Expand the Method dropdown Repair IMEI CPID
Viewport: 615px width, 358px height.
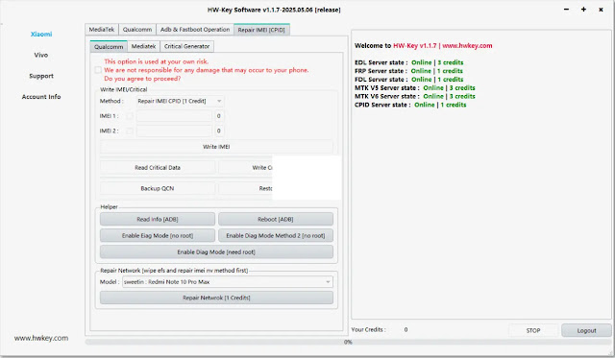[180, 101]
